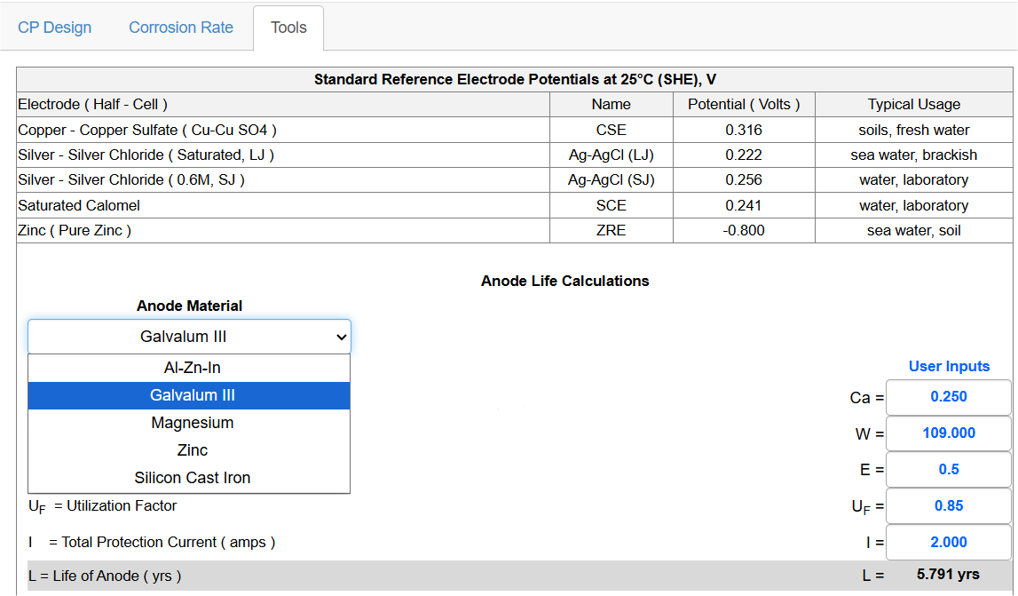Click the Zinc ( Pure Zinc ) row
Viewport: 1018px width, 596px height.
click(x=514, y=231)
